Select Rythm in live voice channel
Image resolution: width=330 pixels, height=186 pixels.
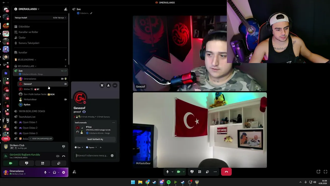point(43,105)
